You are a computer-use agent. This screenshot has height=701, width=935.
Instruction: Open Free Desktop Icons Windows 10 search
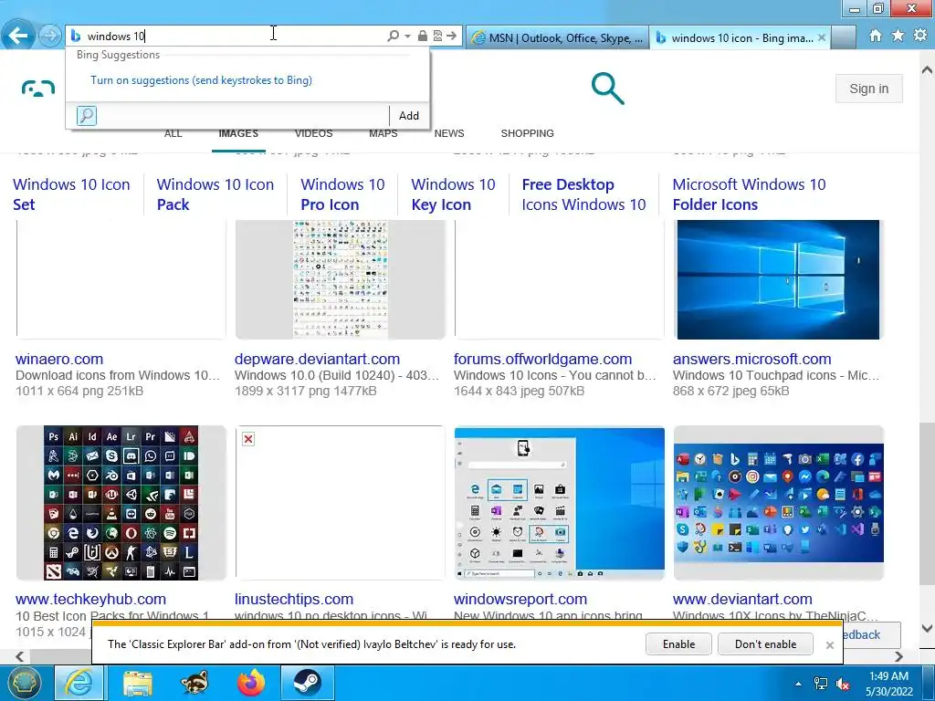tap(583, 194)
